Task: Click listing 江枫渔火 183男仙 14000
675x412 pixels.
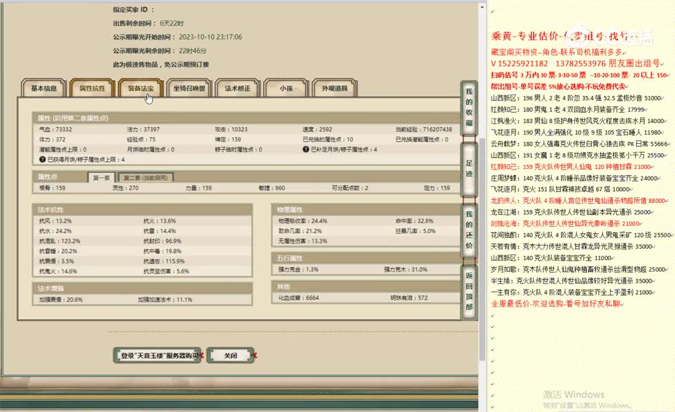Action: (x=577, y=121)
